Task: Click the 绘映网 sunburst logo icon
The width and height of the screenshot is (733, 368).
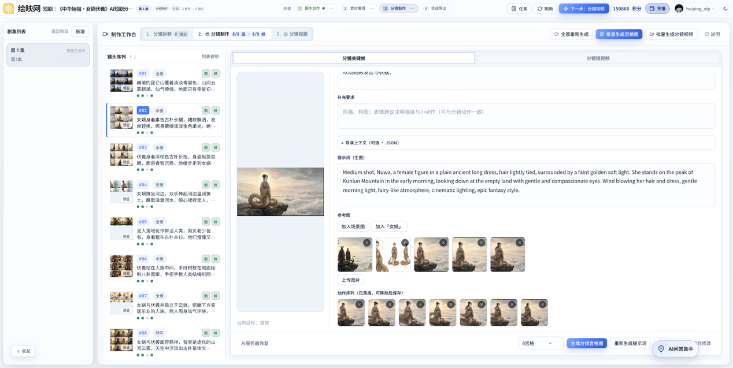Action: pyautogui.click(x=8, y=9)
